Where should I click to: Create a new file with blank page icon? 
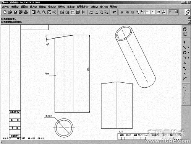[x=5, y=12]
